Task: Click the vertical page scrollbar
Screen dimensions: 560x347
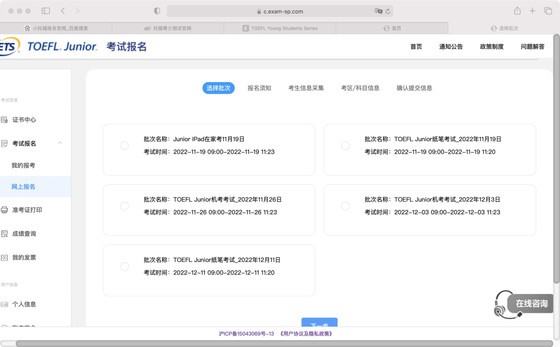Action: point(556,159)
